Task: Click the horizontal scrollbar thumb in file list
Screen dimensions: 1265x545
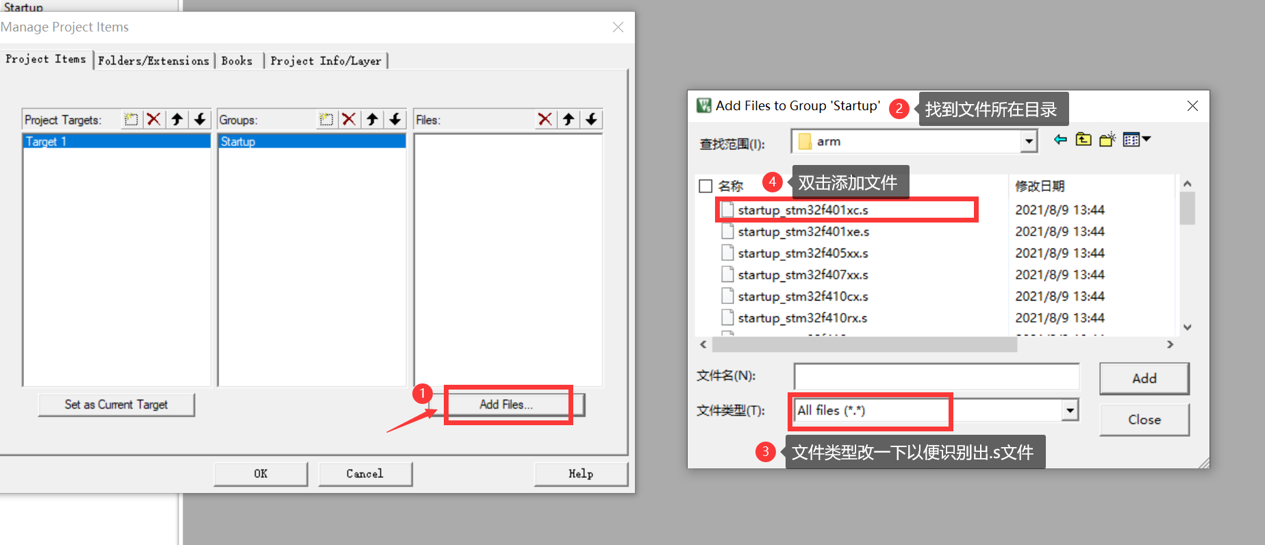Action: click(x=864, y=344)
